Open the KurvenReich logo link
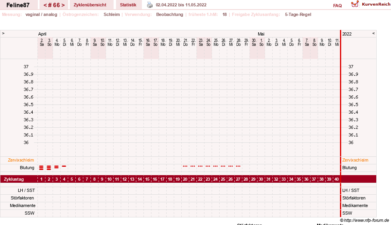The width and height of the screenshot is (391, 225). (371, 4)
